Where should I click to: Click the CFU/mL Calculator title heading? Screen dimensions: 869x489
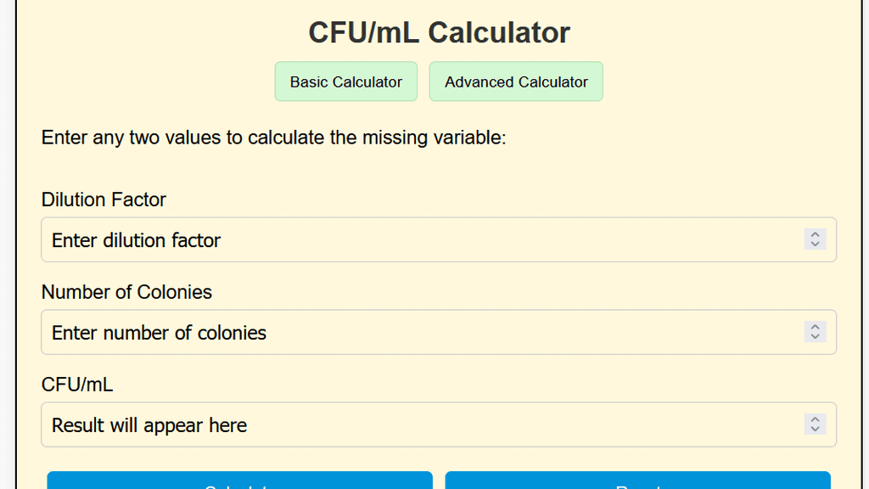(x=438, y=32)
